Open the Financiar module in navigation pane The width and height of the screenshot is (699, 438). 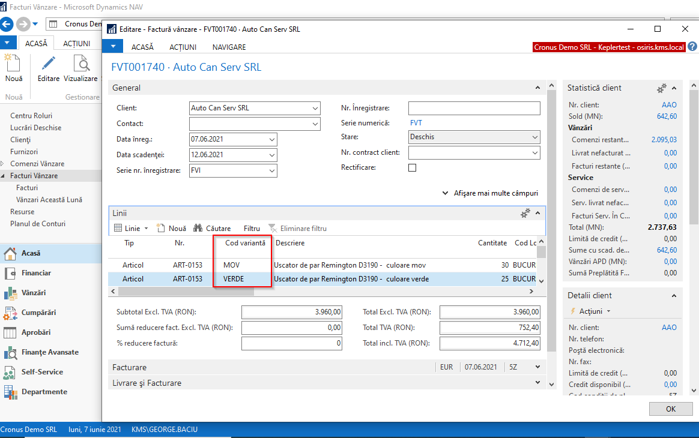pyautogui.click(x=36, y=273)
